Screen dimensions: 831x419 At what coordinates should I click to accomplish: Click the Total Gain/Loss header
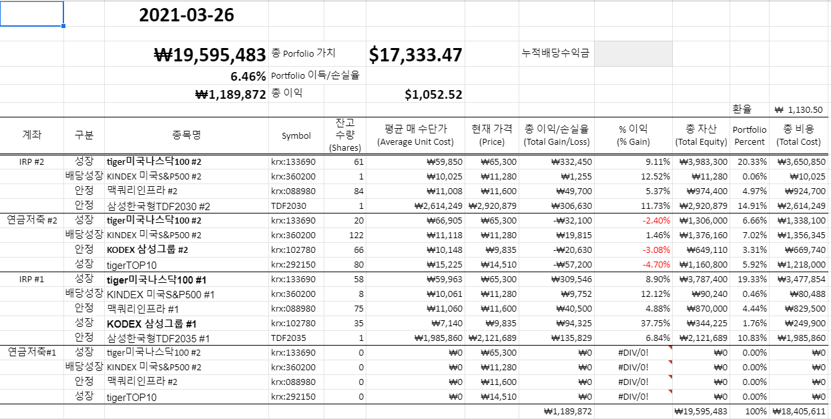(557, 135)
